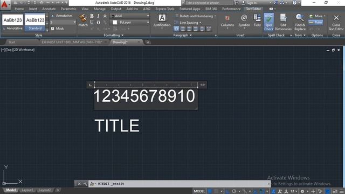The width and height of the screenshot is (345, 194).
Task: Toggle Underline formatting
Action: pos(92,22)
